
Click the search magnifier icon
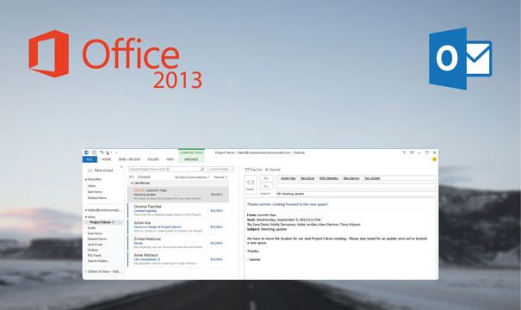click(x=202, y=170)
